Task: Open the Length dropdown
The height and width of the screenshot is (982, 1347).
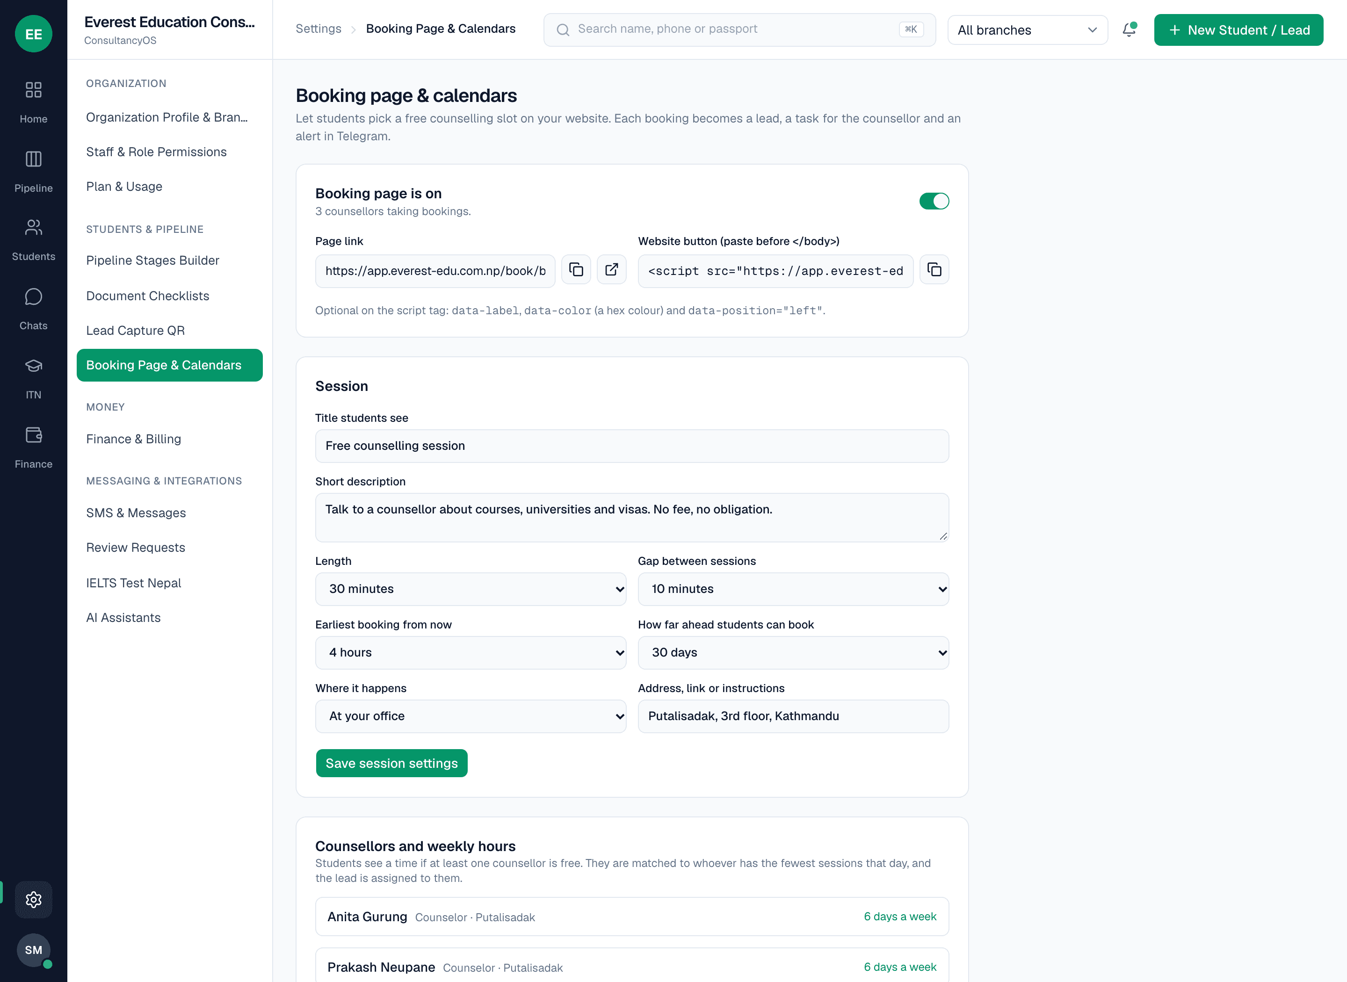Action: [470, 589]
